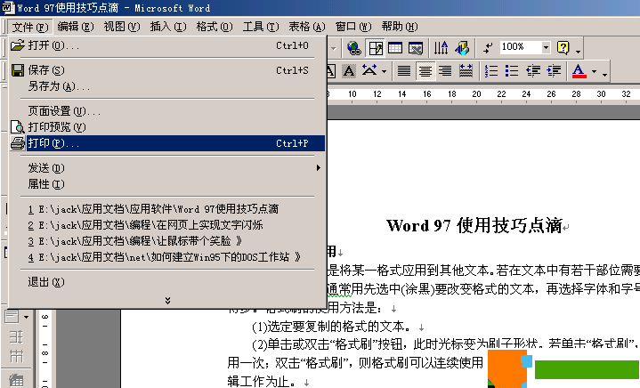Open the 插入(I) menu

coord(167,27)
